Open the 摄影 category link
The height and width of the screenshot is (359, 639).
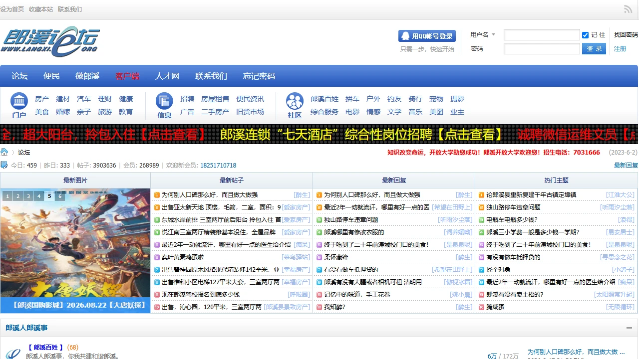pos(457,99)
